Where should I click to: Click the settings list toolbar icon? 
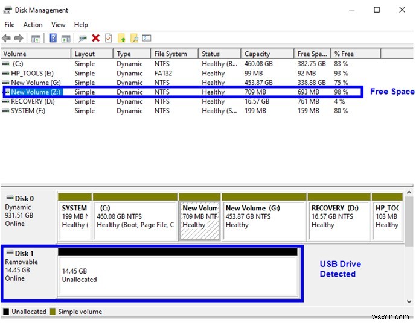point(147,38)
